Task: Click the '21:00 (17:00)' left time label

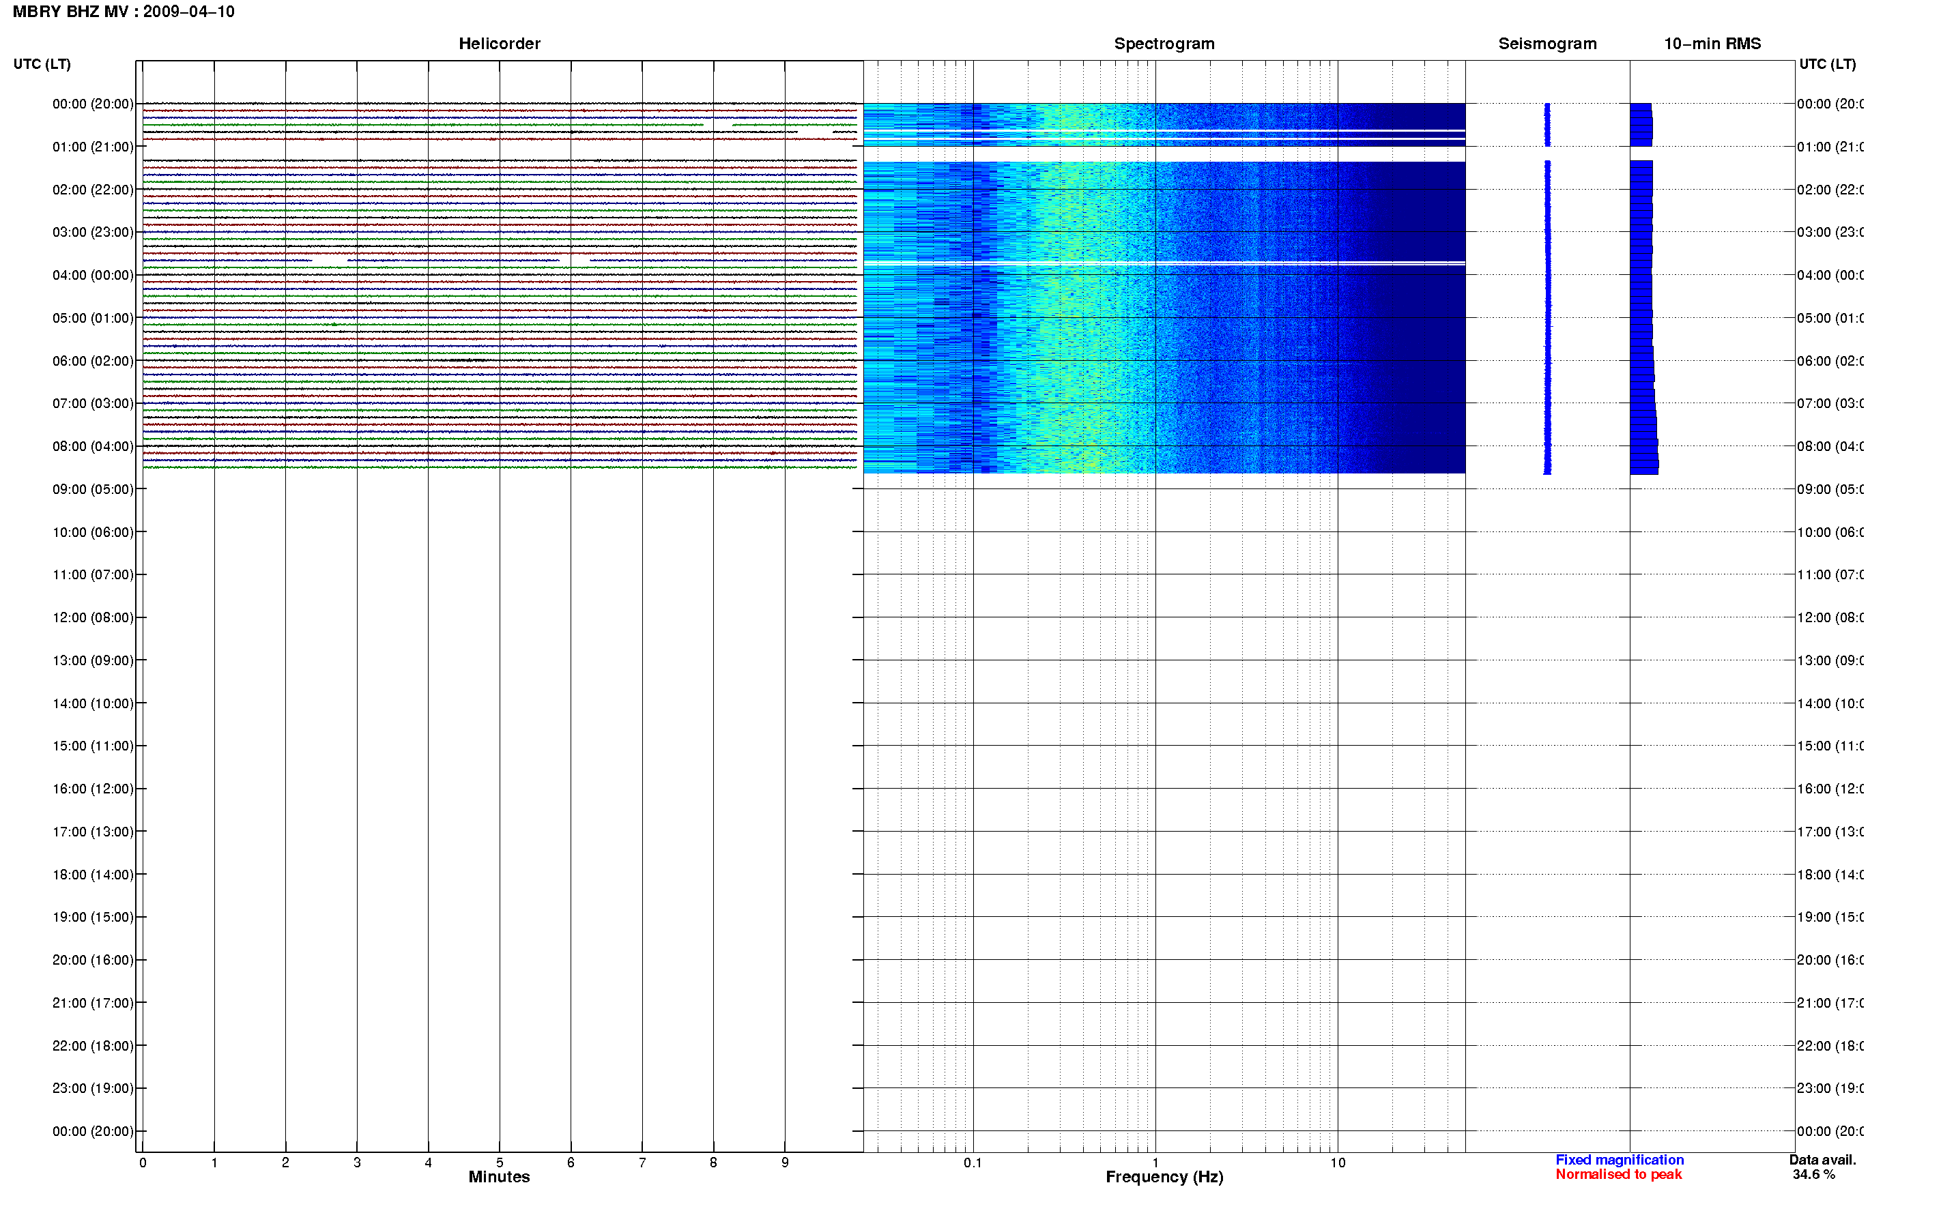Action: 93,1004
